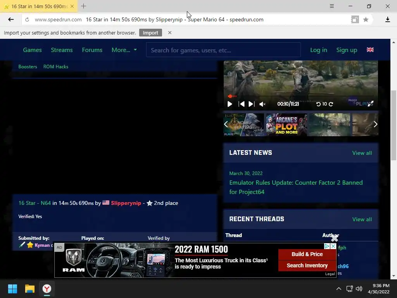Reload the speedrun.com page
The image size is (397, 298).
[27, 19]
